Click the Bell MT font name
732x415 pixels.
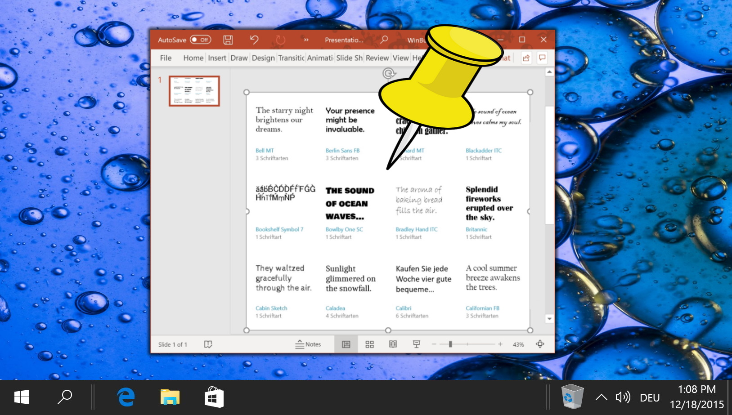pyautogui.click(x=265, y=151)
